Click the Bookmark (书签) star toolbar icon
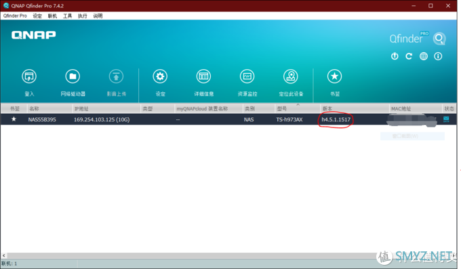Screen dimensions: 461x269 tap(335, 77)
